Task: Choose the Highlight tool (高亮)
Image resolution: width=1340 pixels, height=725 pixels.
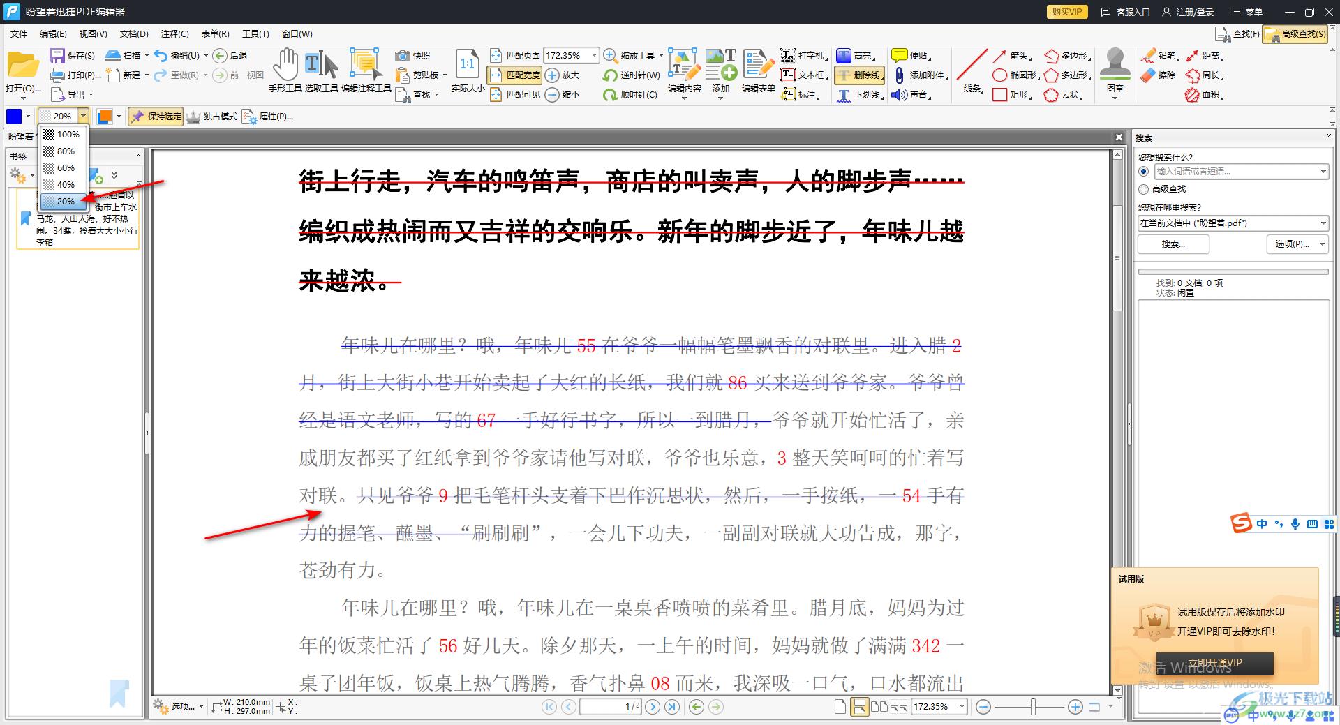Action: tap(856, 56)
